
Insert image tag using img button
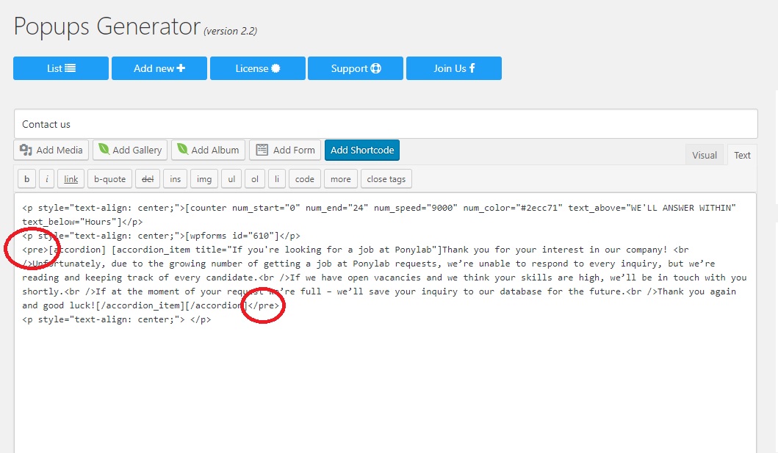pyautogui.click(x=204, y=178)
